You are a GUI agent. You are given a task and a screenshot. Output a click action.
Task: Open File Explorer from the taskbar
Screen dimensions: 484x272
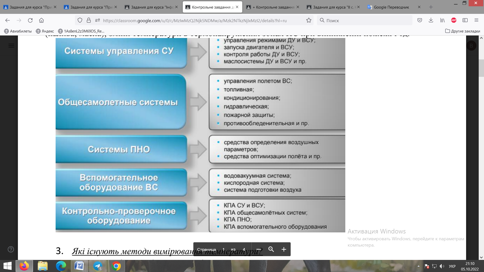coord(43,266)
